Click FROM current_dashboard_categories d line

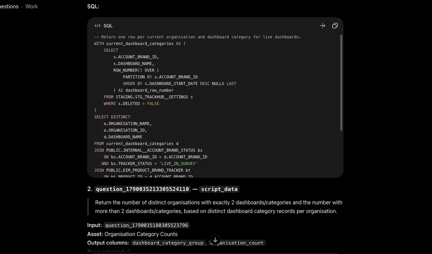click(x=136, y=144)
